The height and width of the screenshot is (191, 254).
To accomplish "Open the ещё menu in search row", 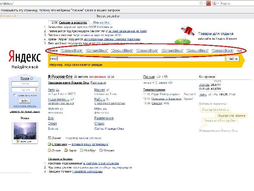I will pyautogui.click(x=240, y=51).
